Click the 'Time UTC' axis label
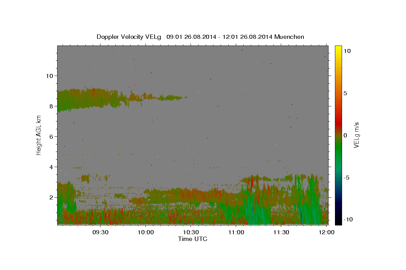 click(193, 239)
